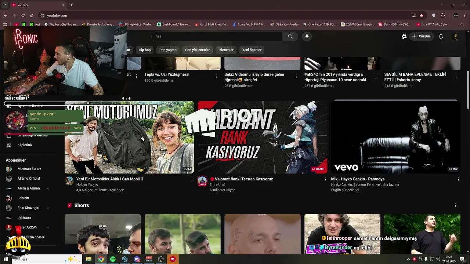Expand hidden system tray icons
The image size is (470, 264).
408,259
